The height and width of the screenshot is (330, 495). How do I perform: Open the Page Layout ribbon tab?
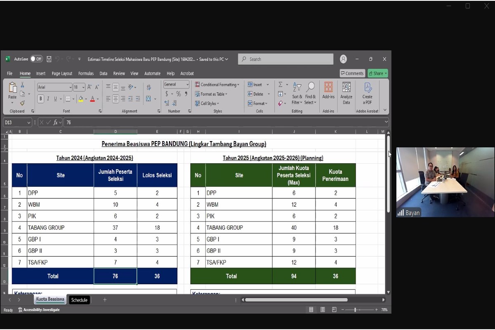click(x=62, y=73)
